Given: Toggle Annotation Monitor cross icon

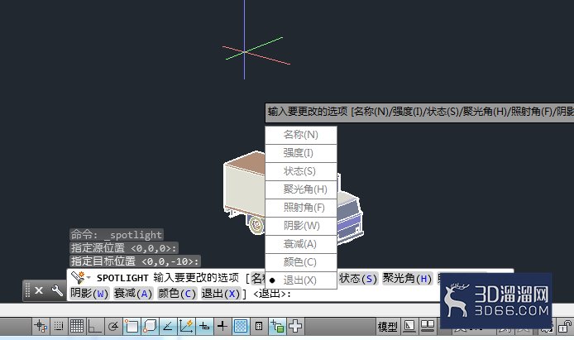Looking at the screenshot, I should pyautogui.click(x=295, y=326).
